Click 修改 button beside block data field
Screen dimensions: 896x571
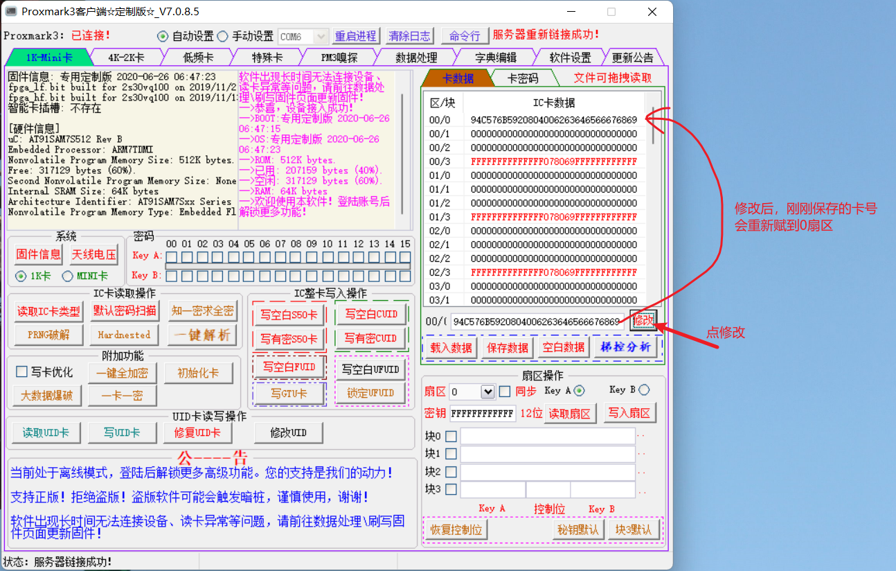pos(643,321)
